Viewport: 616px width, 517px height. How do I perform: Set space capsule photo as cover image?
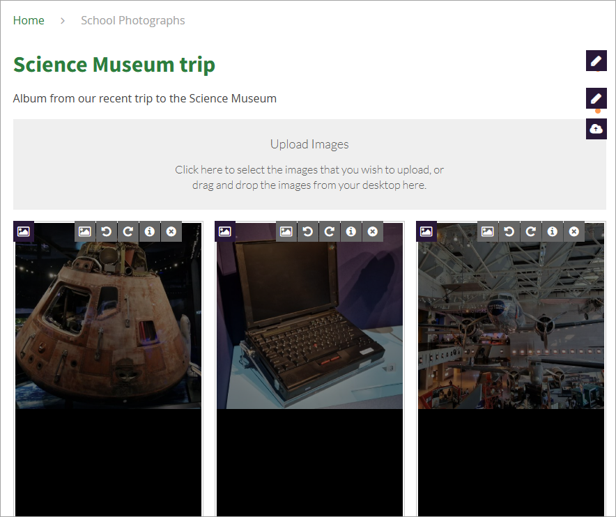point(85,232)
